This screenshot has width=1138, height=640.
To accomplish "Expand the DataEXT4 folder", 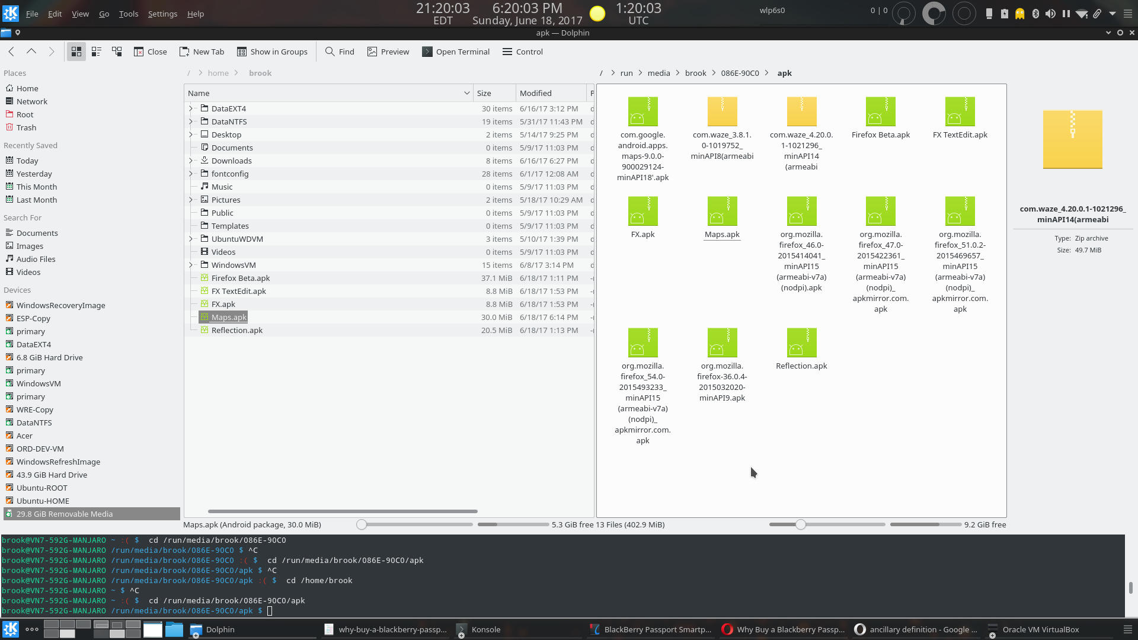I will [191, 108].
